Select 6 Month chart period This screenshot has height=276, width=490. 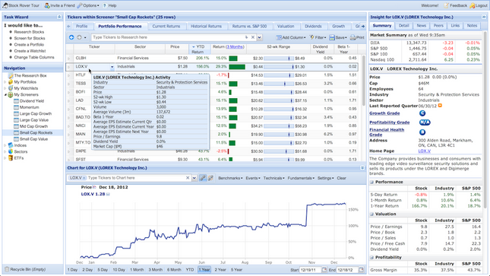pos(174,269)
